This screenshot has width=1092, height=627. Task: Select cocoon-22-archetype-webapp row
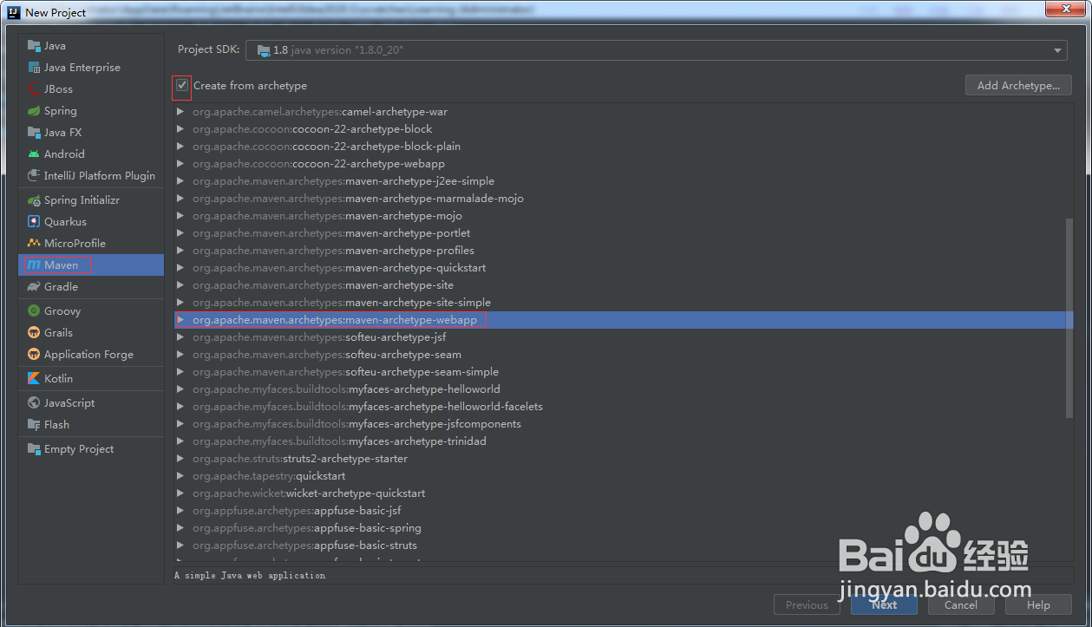point(623,164)
